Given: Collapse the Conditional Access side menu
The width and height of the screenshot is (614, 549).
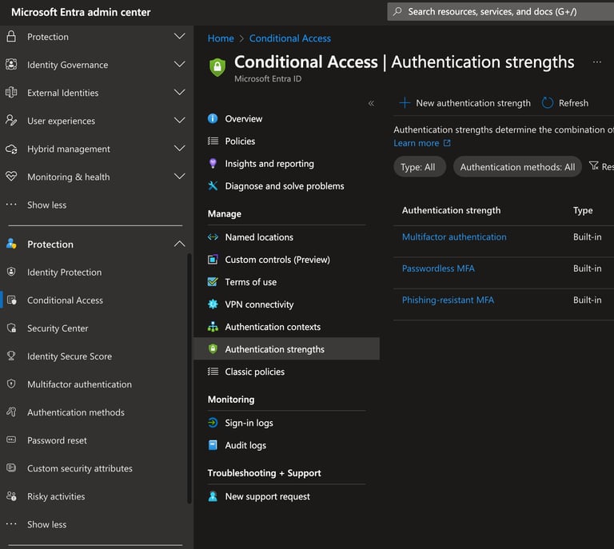Looking at the screenshot, I should point(371,103).
